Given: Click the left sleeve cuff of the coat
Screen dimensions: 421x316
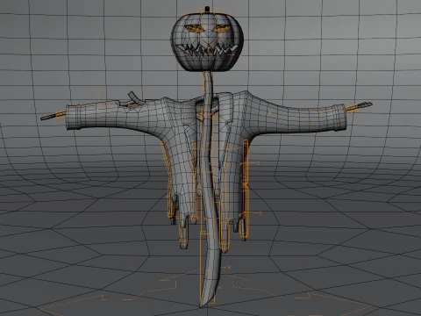Looking at the screenshot, I should pyautogui.click(x=74, y=117).
